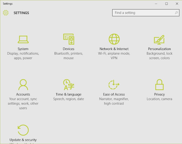
Task: Minimize the Settings window
Action: click(x=156, y=4)
